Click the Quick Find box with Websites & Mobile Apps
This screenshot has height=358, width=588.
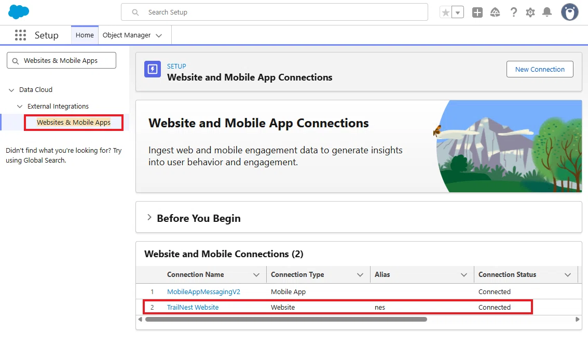point(62,60)
